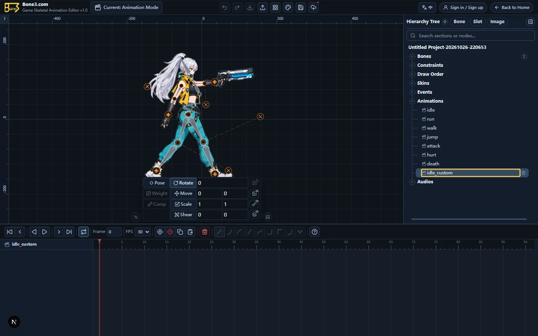
Task: Click the export upload icon
Action: point(263,7)
